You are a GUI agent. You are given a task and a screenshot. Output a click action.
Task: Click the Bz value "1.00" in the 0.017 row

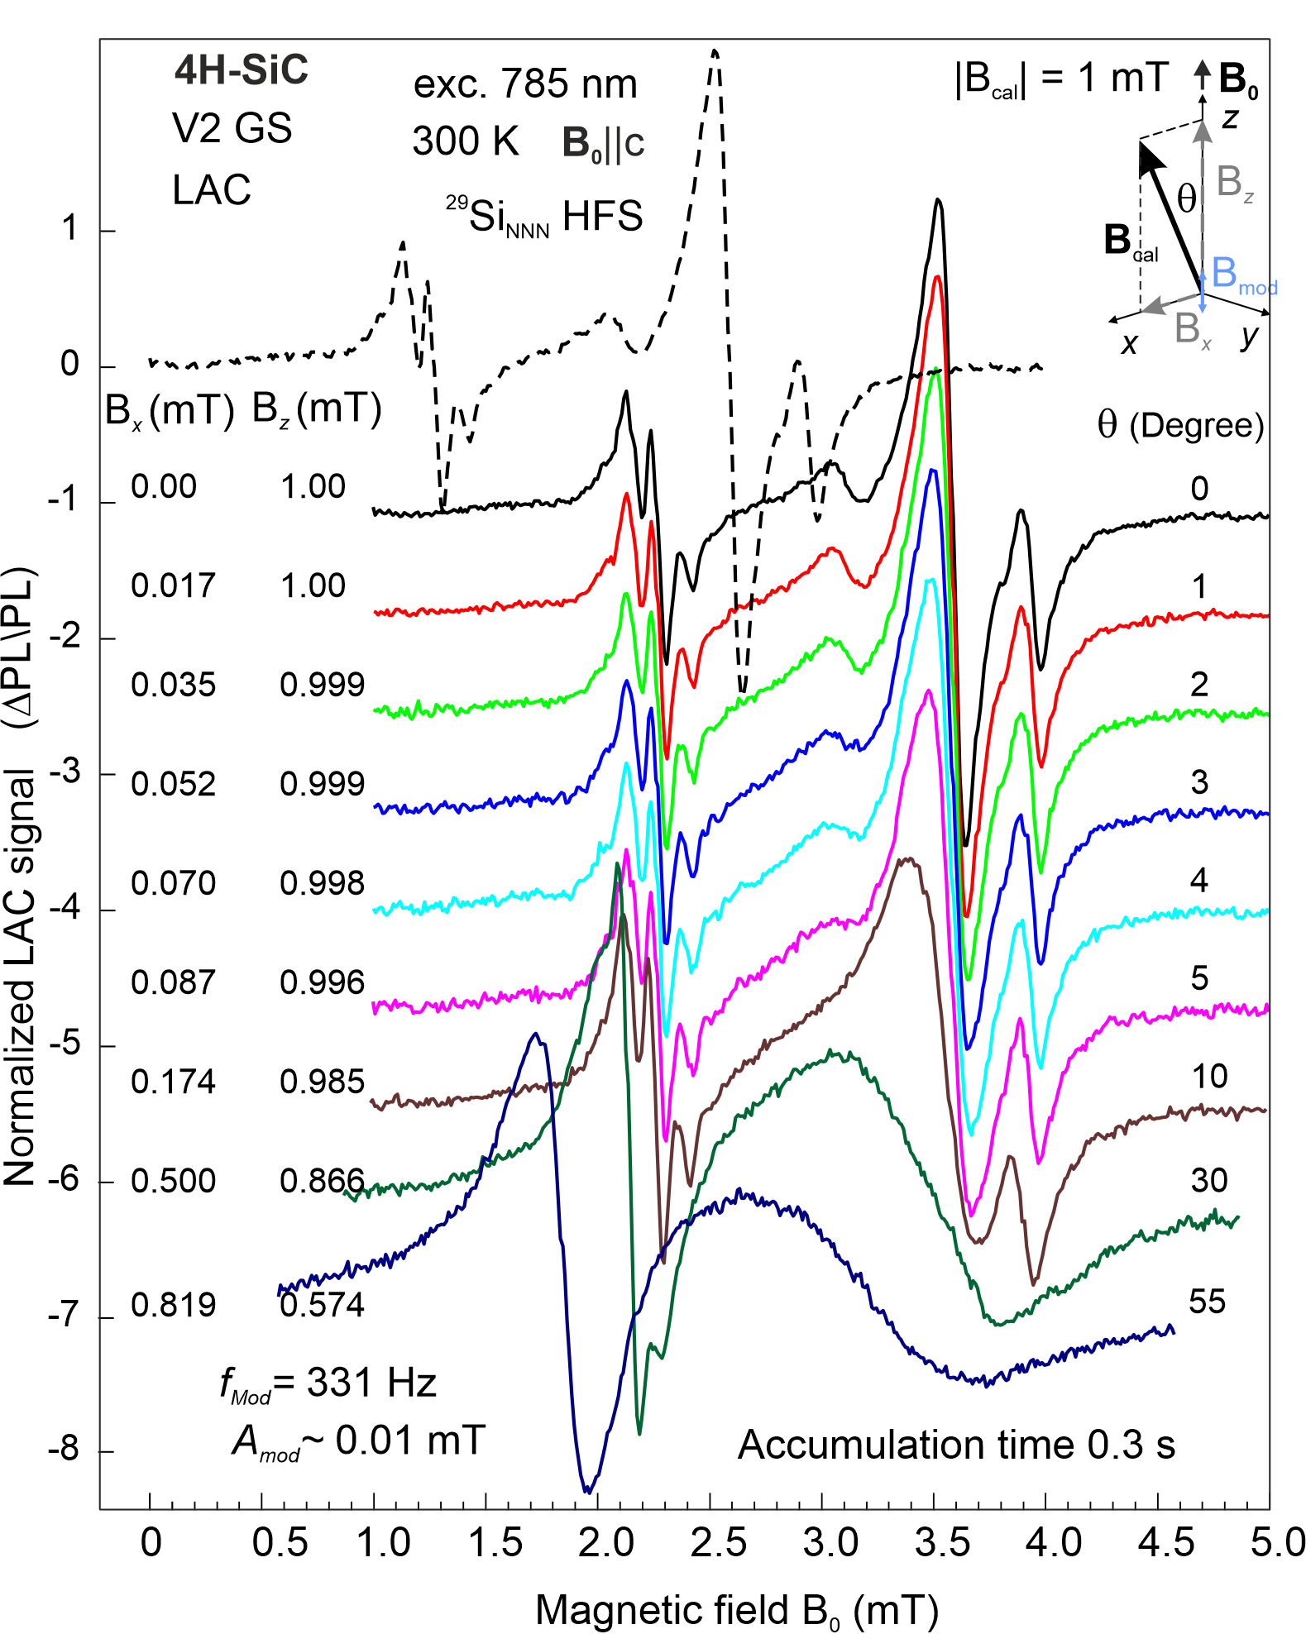[x=313, y=586]
